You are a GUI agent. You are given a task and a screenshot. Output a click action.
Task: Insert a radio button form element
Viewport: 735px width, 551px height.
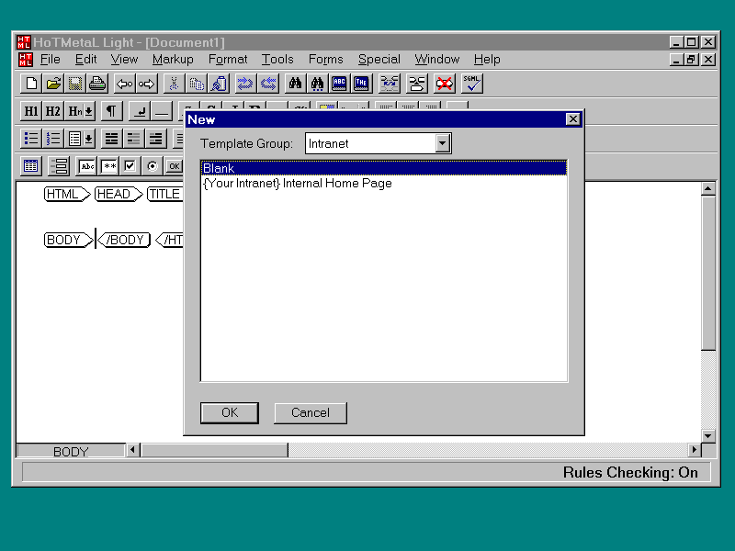tap(152, 166)
